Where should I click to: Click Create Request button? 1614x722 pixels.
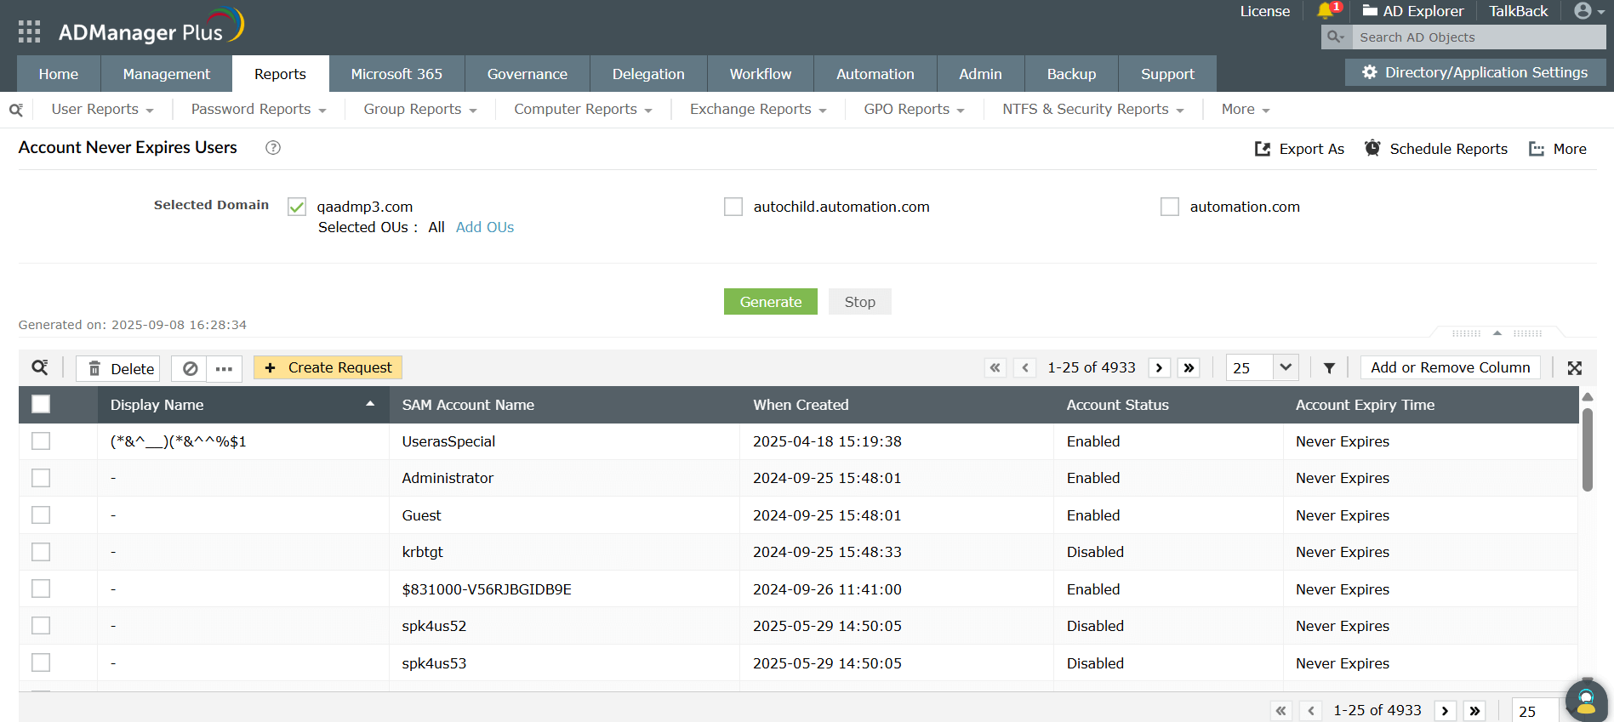point(328,367)
